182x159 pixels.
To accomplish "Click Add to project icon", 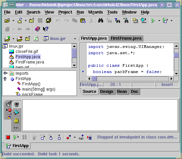I will tap(7, 39).
